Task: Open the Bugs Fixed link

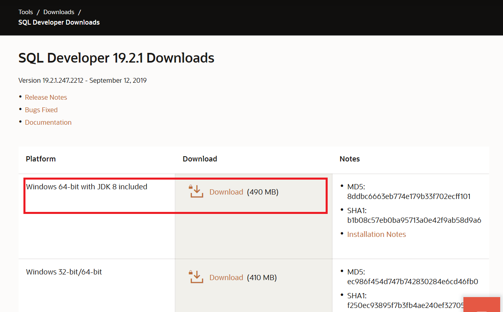Action: click(41, 110)
